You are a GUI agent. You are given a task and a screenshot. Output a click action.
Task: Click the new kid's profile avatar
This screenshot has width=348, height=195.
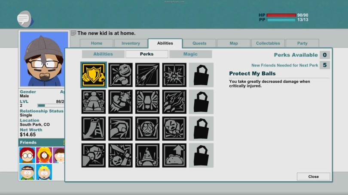[x=43, y=59]
